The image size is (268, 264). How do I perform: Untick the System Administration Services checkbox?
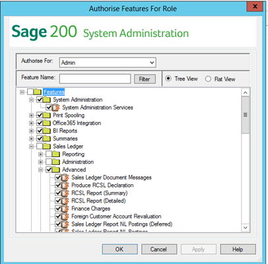tap(49, 108)
